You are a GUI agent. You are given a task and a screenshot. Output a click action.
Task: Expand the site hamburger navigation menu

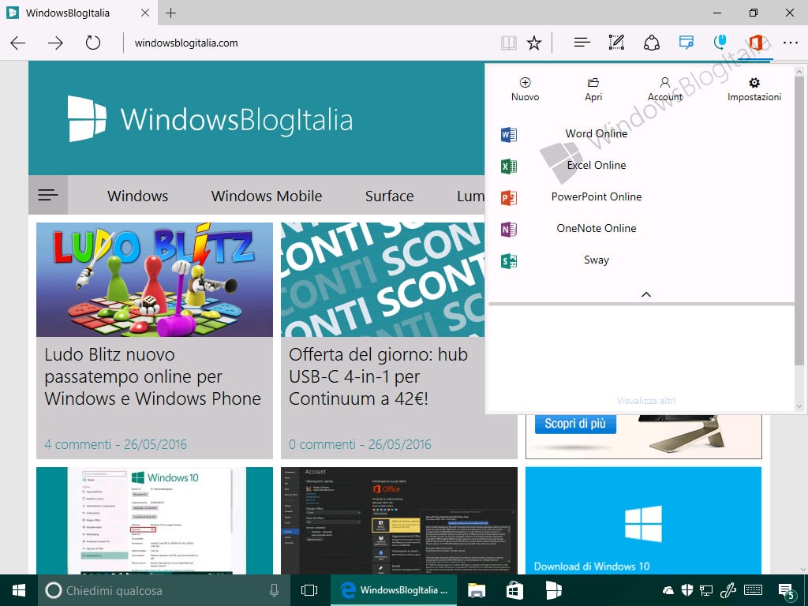48,195
